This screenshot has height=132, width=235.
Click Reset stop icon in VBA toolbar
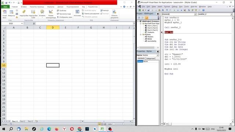pos(181,10)
